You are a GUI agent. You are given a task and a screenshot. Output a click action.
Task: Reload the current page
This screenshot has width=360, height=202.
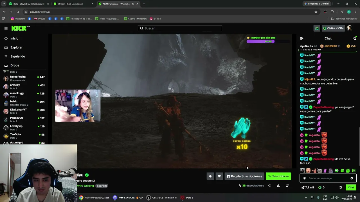tap(18, 12)
